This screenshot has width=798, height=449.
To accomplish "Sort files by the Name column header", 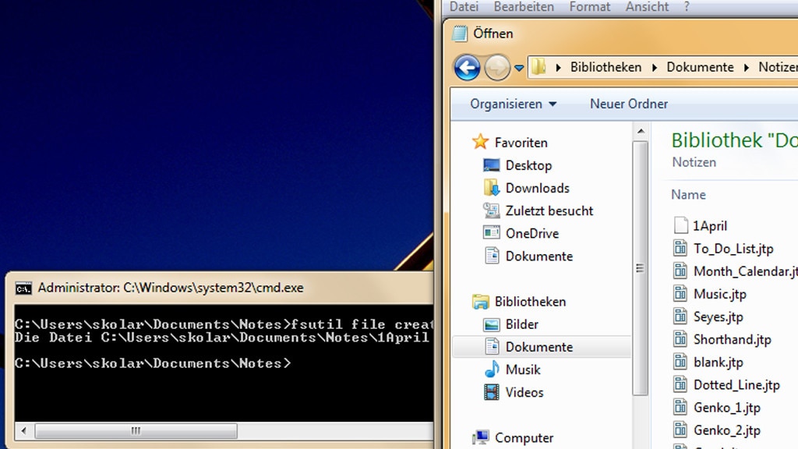I will tap(688, 194).
